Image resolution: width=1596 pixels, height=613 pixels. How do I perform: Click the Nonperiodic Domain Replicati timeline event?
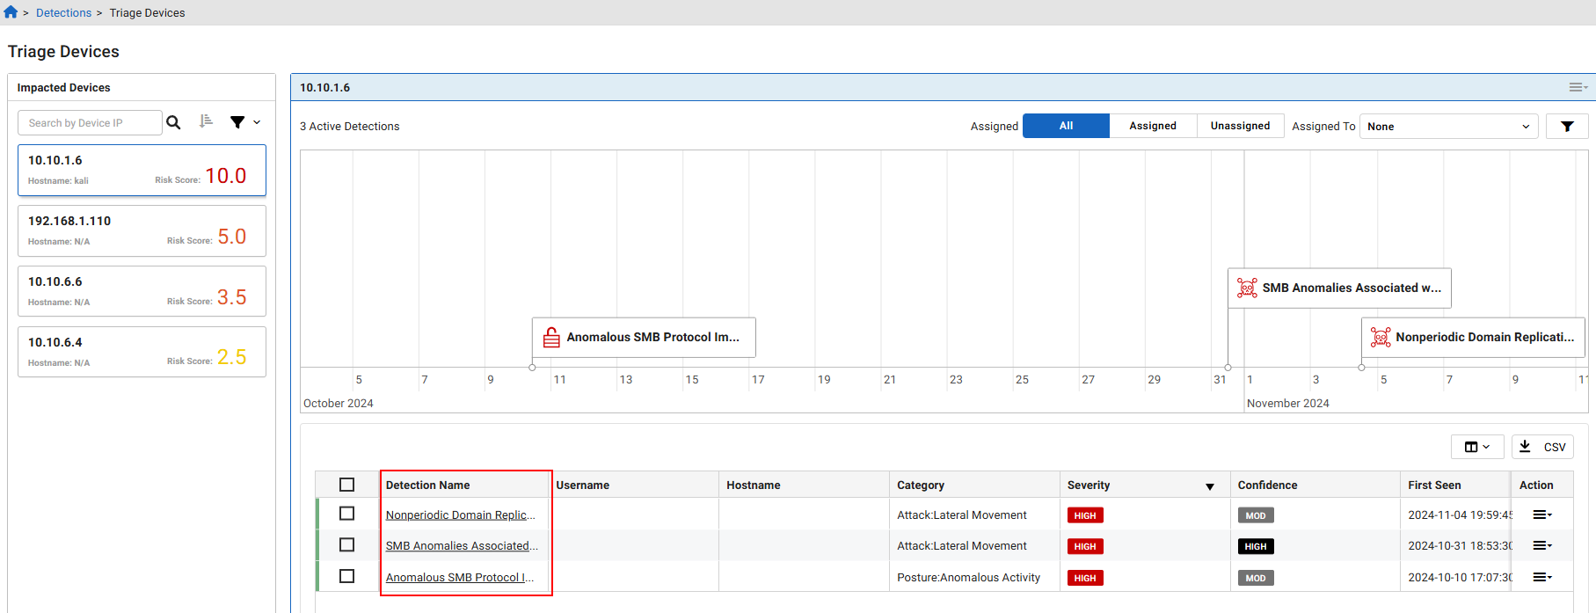coord(1473,338)
